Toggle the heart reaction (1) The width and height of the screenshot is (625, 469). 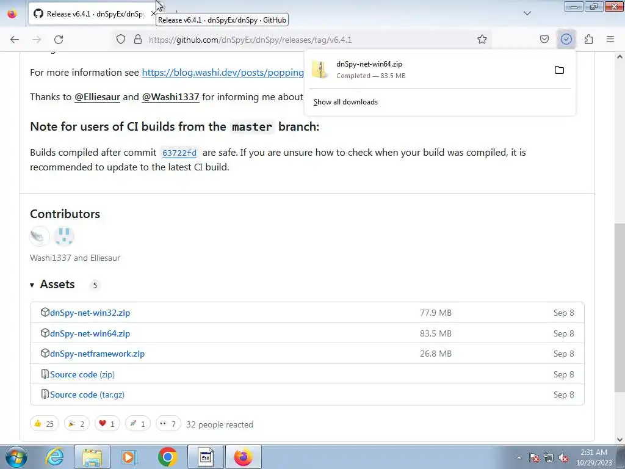click(x=107, y=424)
